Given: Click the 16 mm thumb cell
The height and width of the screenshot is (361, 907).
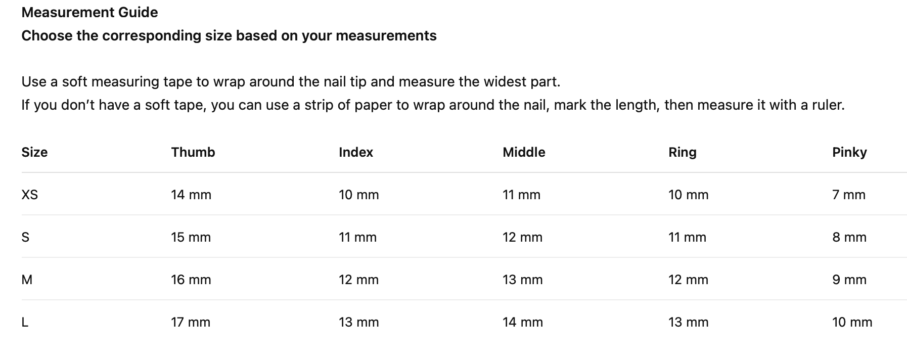Looking at the screenshot, I should tap(191, 280).
